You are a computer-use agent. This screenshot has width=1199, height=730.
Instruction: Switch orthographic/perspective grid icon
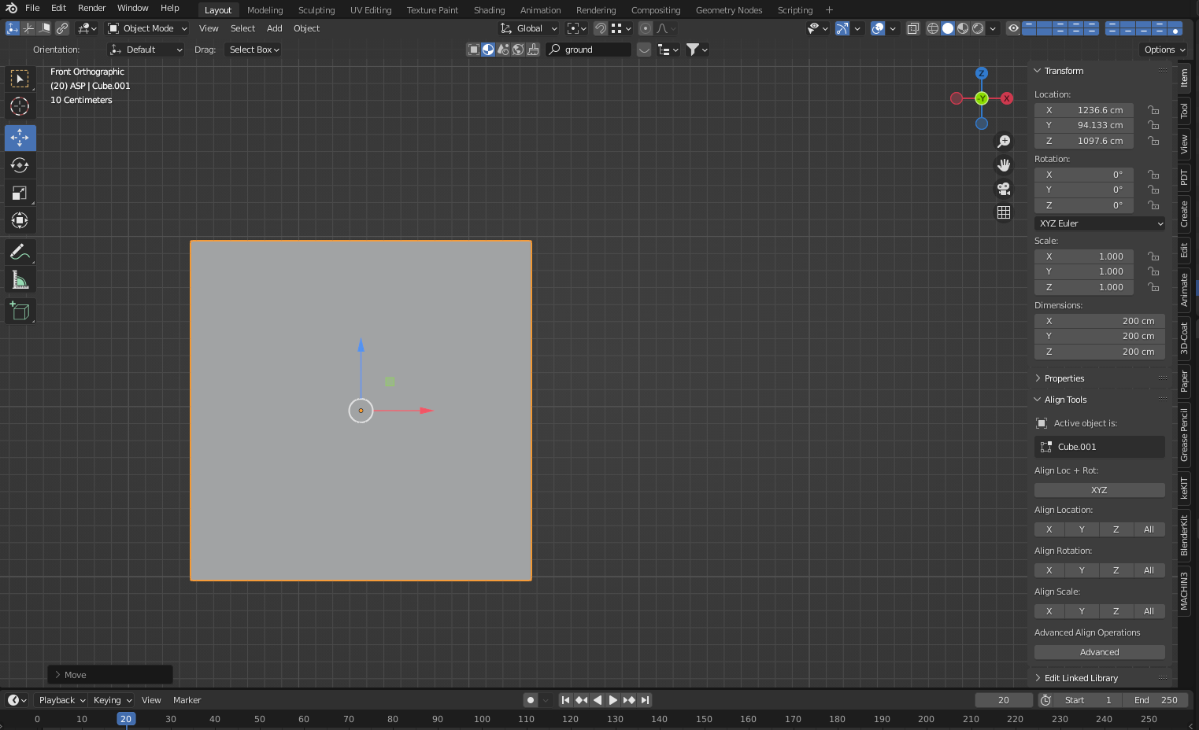pos(1004,212)
